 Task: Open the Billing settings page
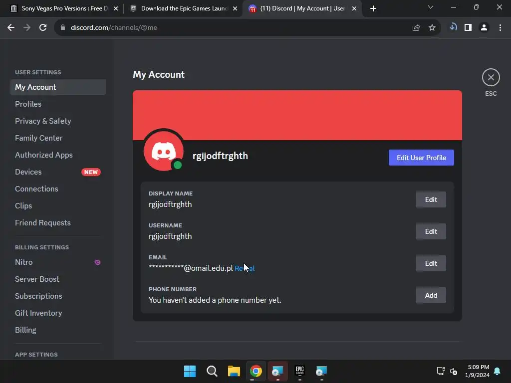coord(58,330)
